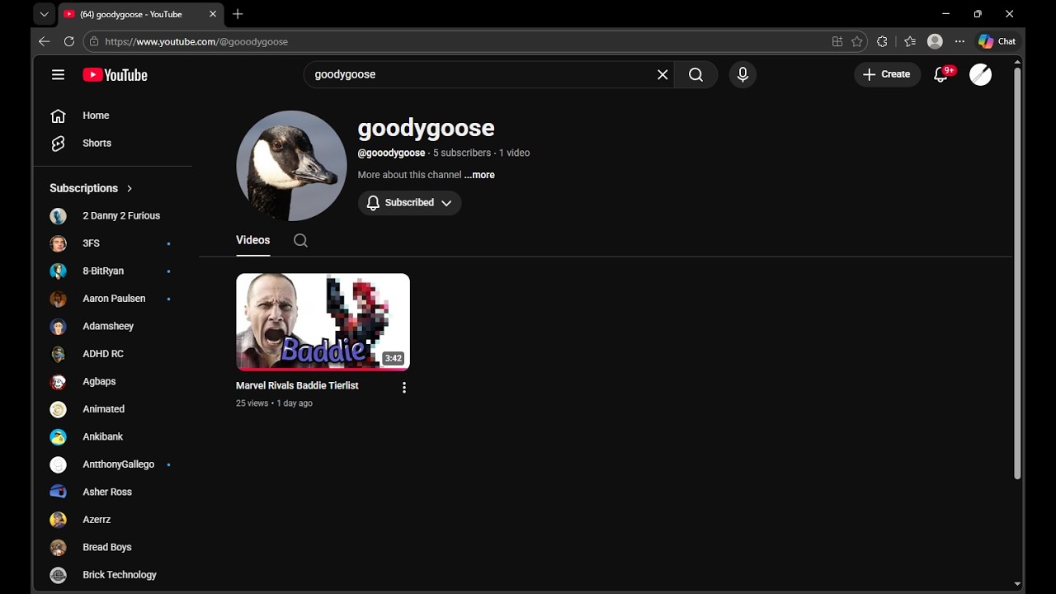Open Agbaps subscription channel

pyautogui.click(x=112, y=382)
